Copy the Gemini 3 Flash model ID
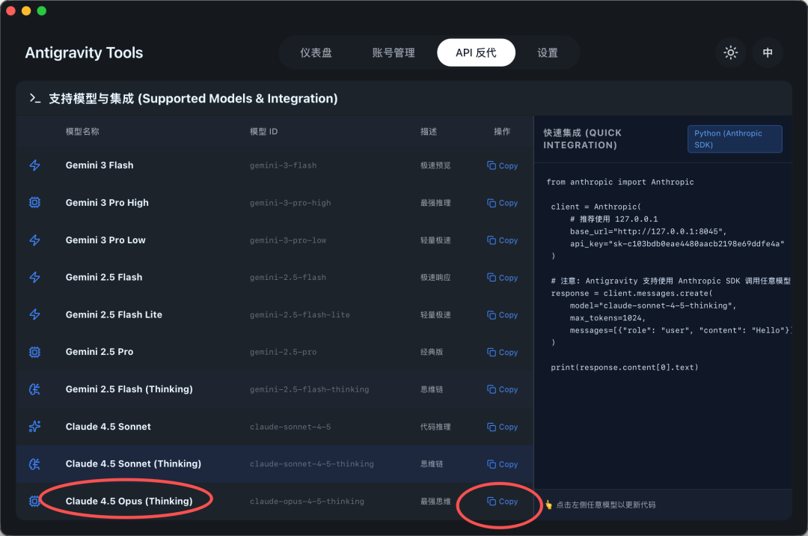 [x=502, y=165]
